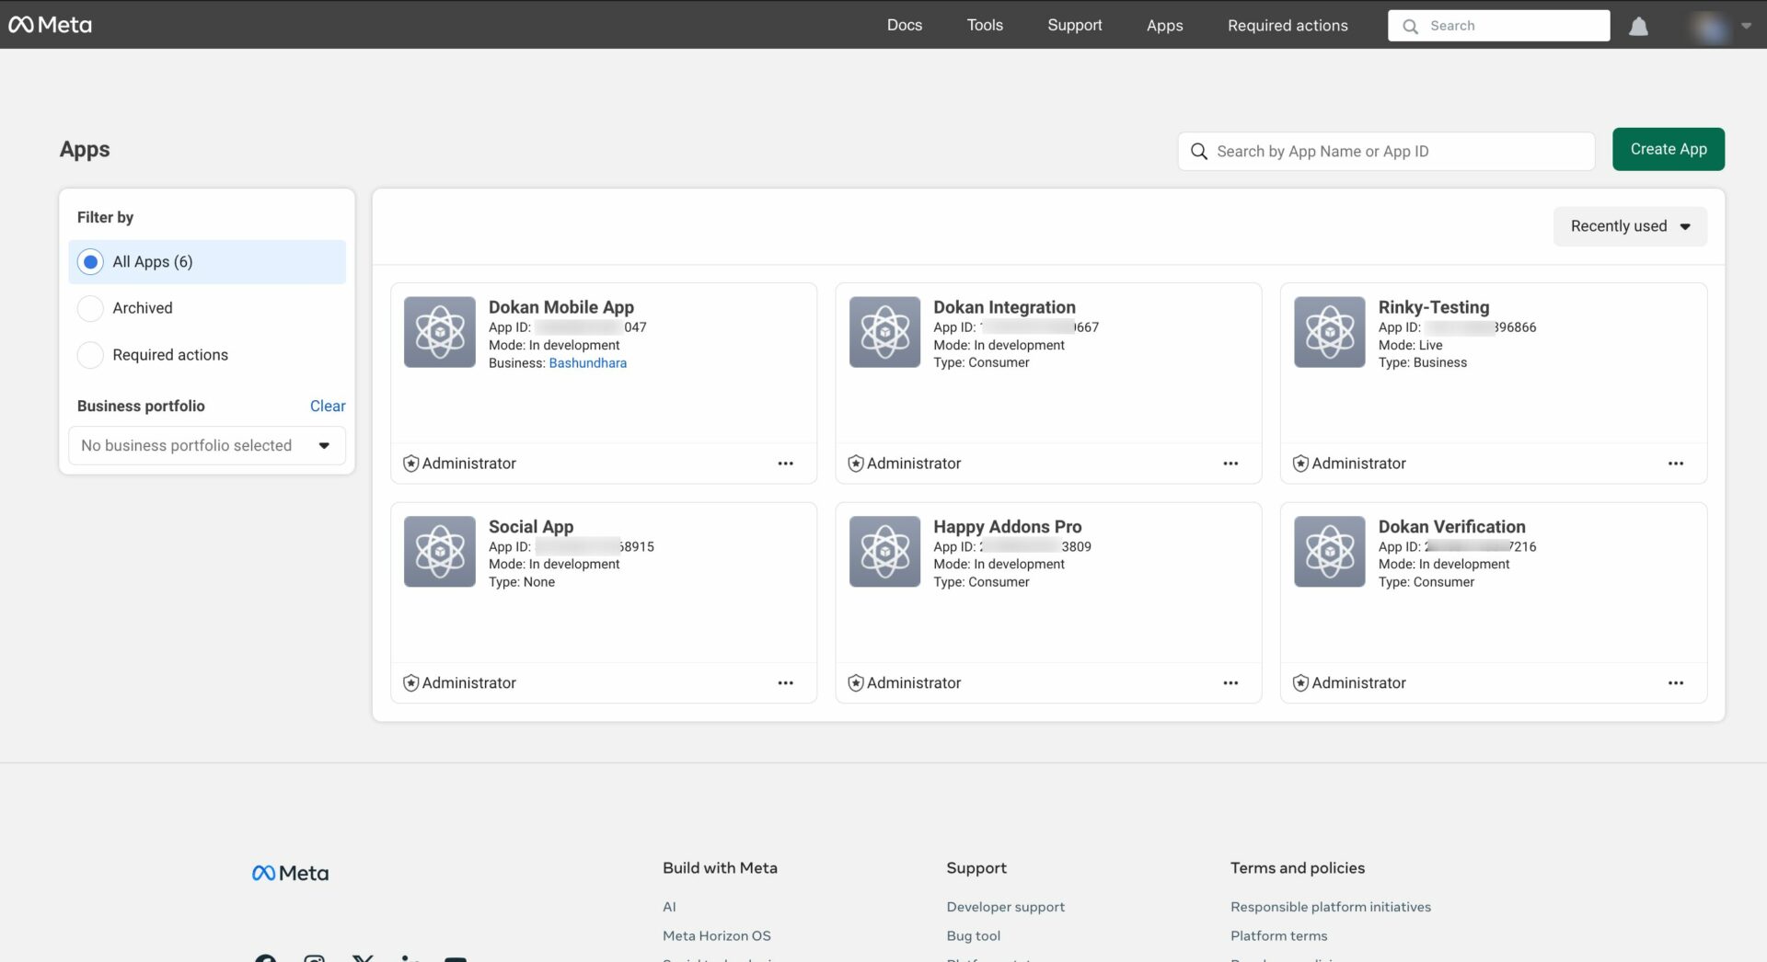1767x962 pixels.
Task: Open the Bashundhara business link
Action: (x=587, y=363)
